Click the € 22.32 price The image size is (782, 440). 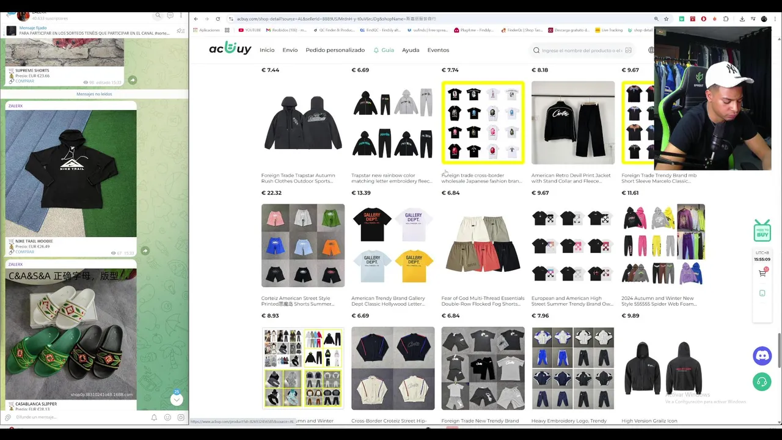click(271, 193)
